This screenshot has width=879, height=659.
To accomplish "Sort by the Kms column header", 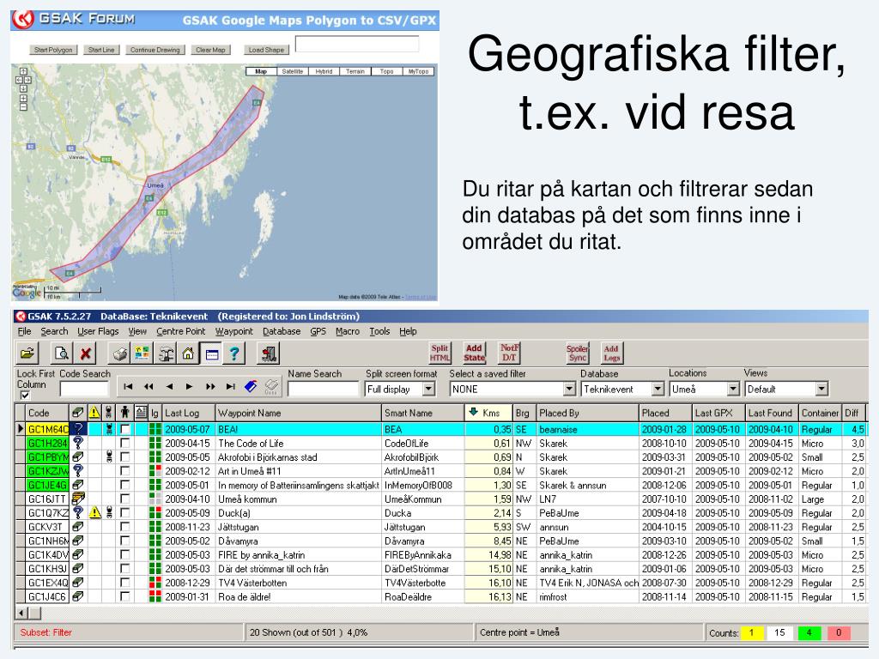I will click(488, 413).
